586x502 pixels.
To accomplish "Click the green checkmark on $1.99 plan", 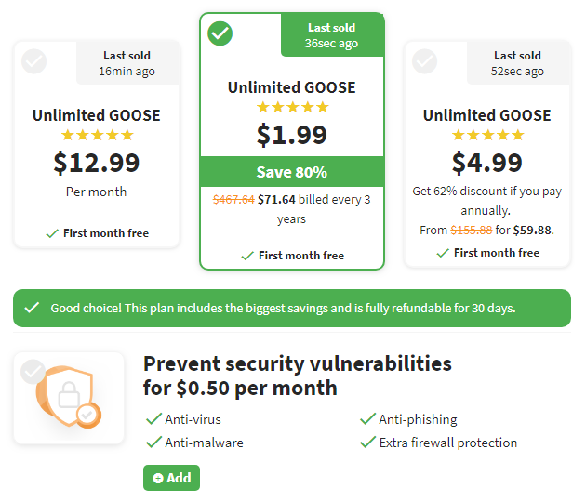I will click(220, 33).
